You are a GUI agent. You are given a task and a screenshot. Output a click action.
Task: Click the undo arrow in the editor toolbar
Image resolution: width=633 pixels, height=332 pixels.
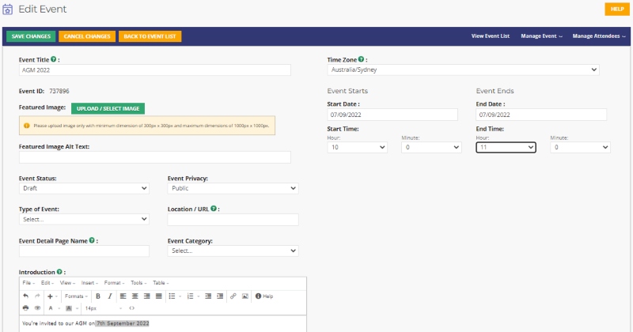26,296
